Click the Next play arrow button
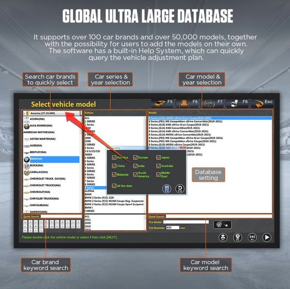Viewport: 290px width, 289px height. point(267,237)
